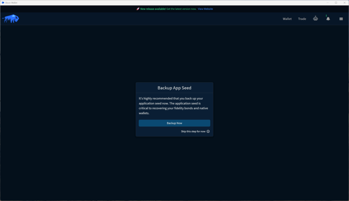
Task: Click the green notification count badge
Action: [x=326, y=16]
